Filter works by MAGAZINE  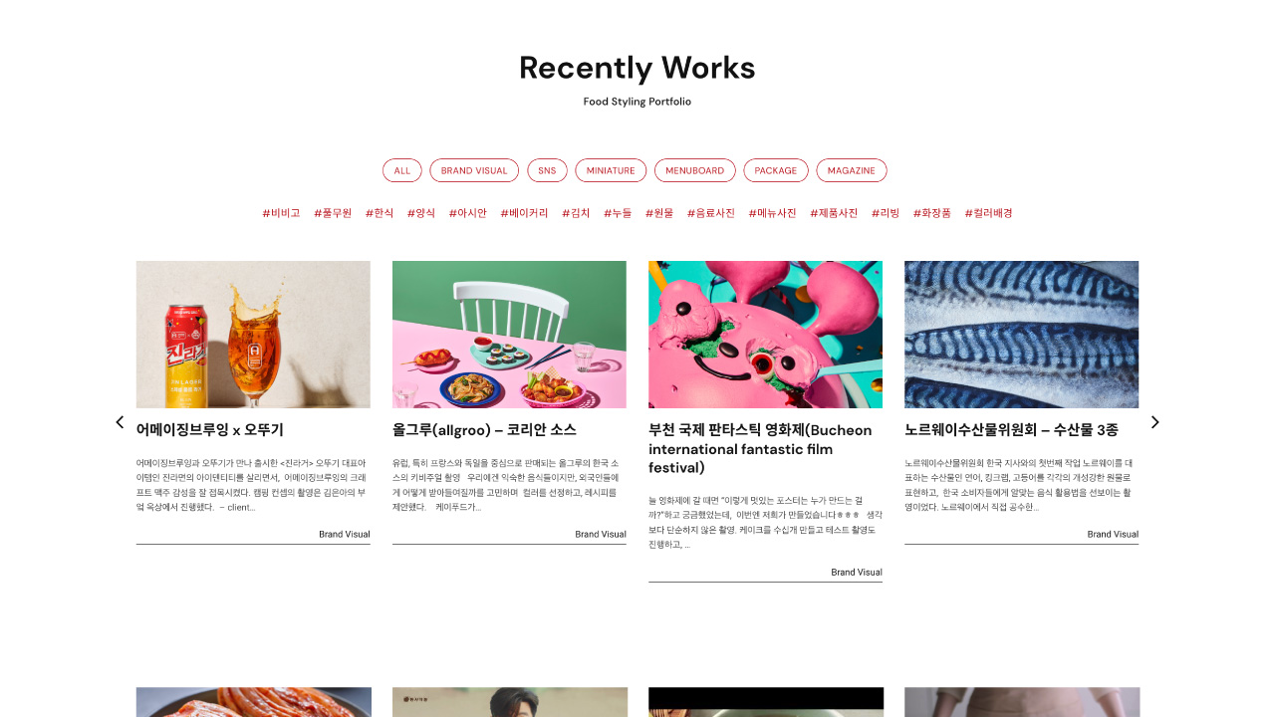(x=852, y=170)
